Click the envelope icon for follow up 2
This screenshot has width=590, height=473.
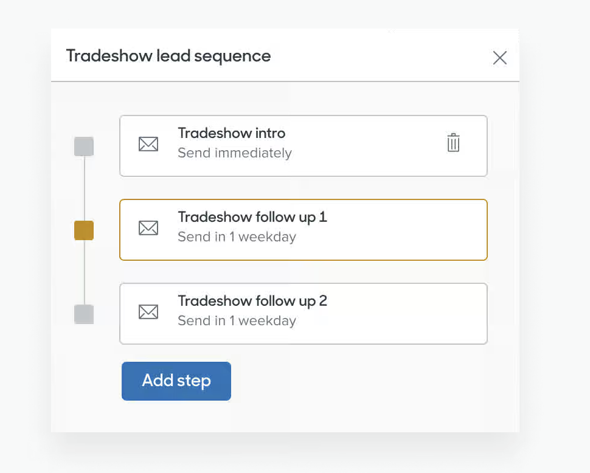pyautogui.click(x=148, y=312)
